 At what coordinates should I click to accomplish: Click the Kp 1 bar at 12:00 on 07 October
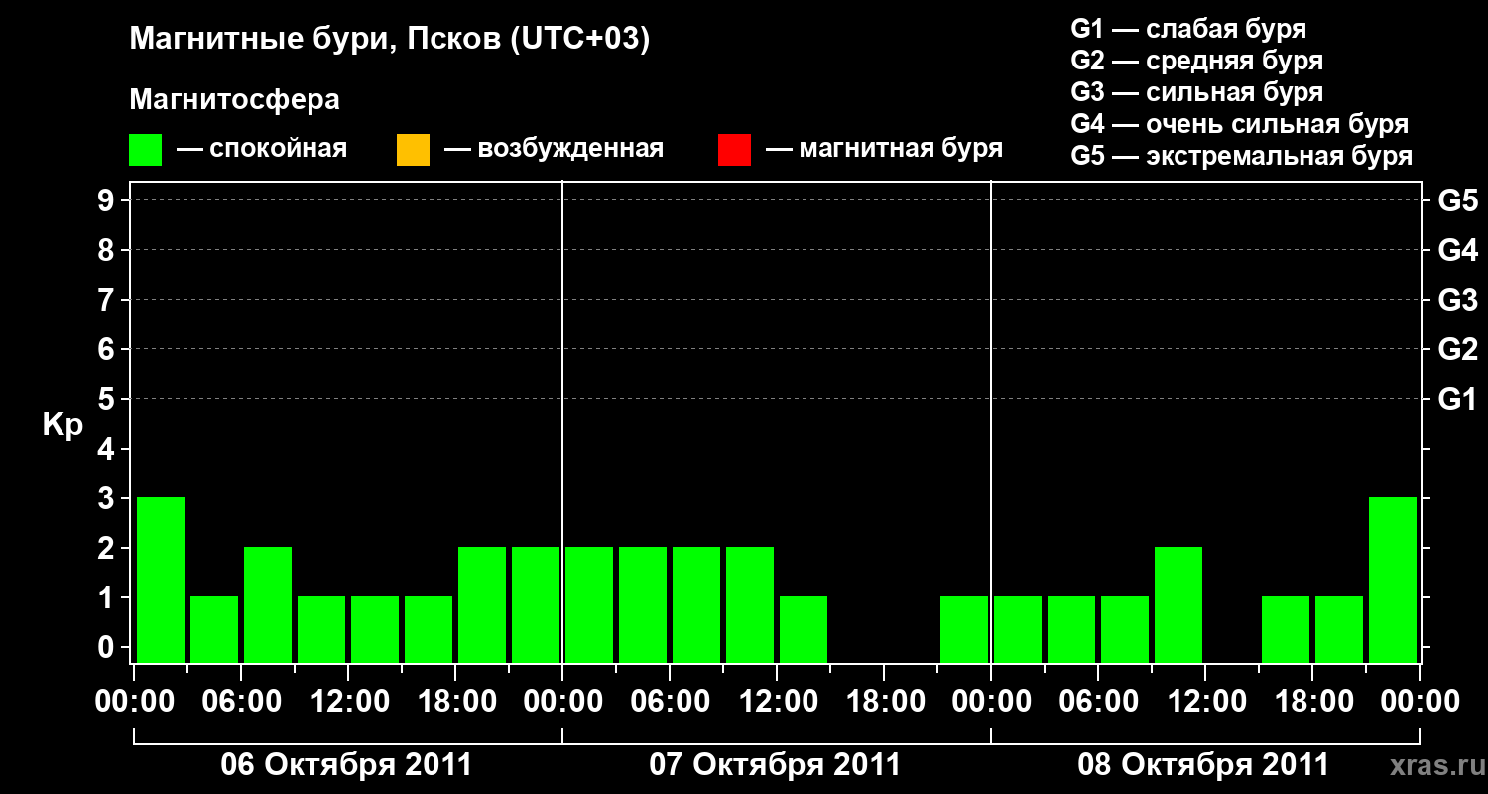click(x=804, y=629)
